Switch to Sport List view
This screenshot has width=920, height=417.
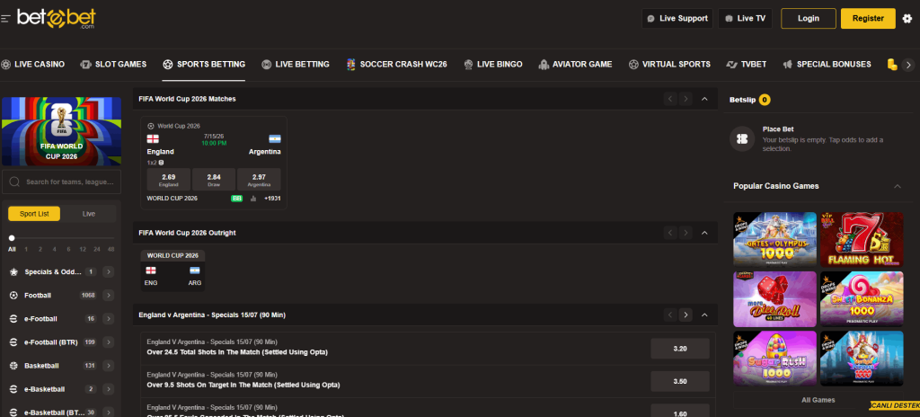[34, 214]
